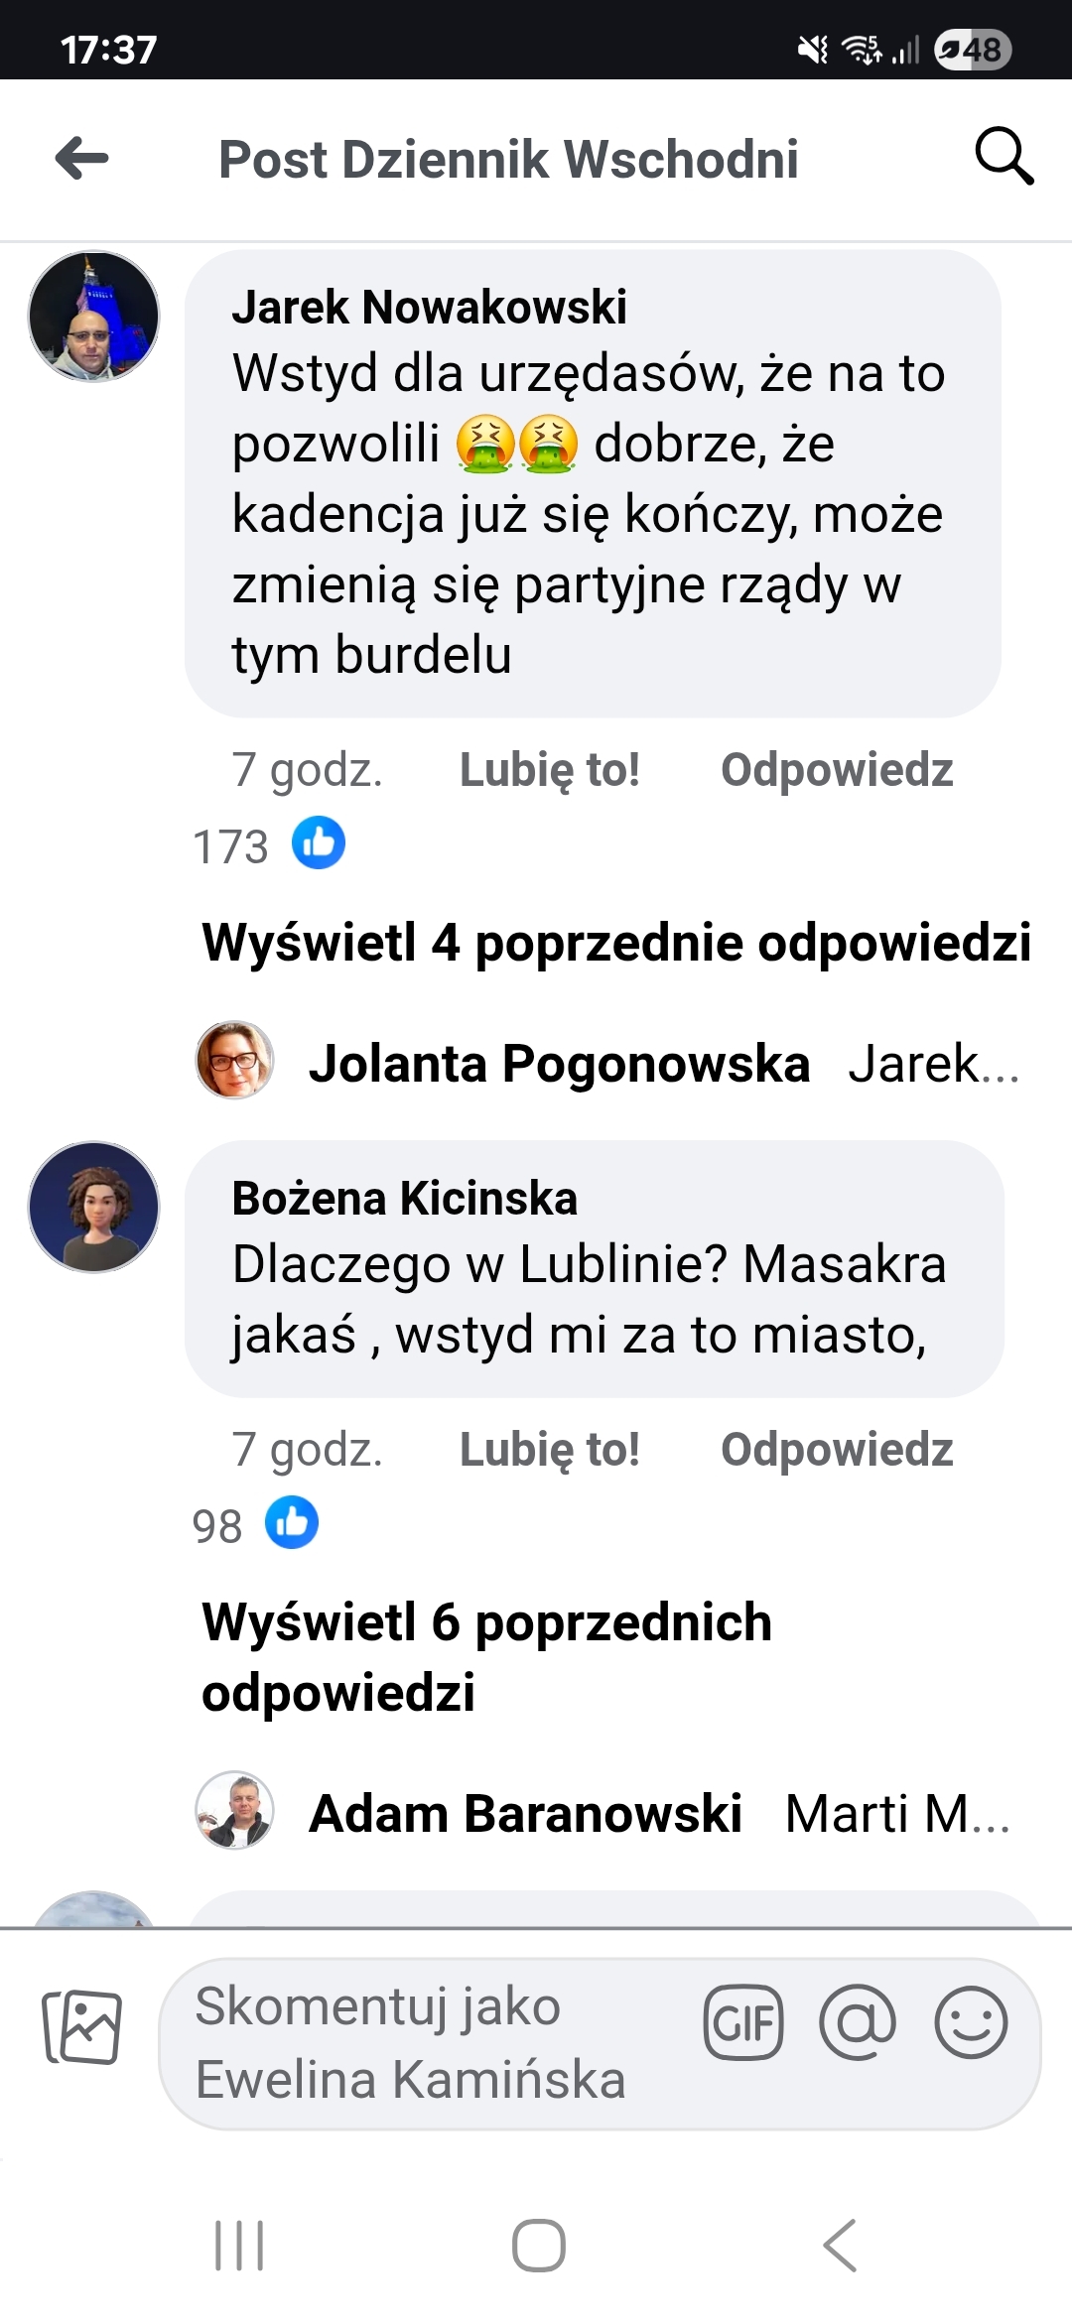The image size is (1072, 2322).
Task: Expand 6 previous replies
Action: click(486, 1657)
